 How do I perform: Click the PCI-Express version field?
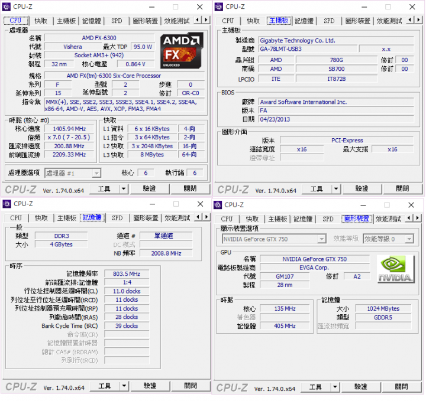click(x=347, y=140)
